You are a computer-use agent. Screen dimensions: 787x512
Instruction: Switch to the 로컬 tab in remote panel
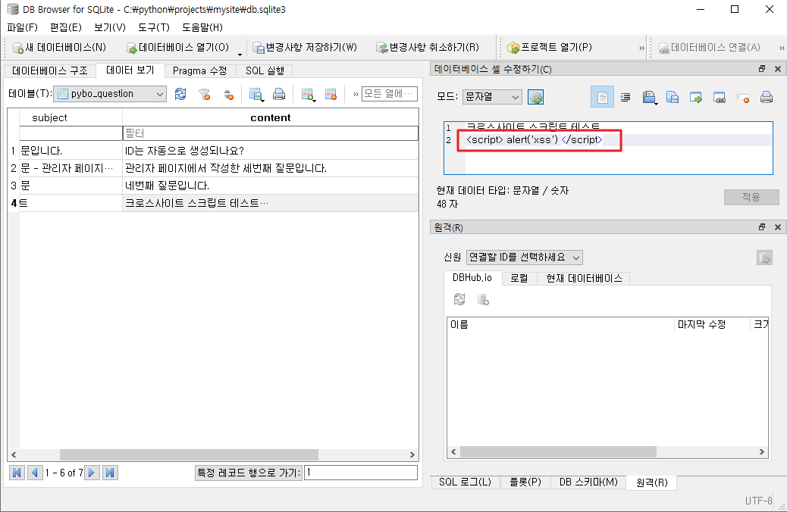click(519, 278)
